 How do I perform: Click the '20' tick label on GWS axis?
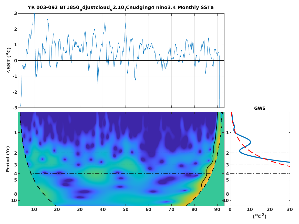[270, 209]
